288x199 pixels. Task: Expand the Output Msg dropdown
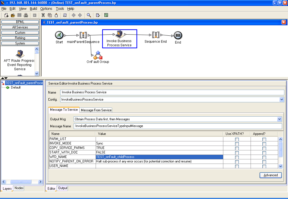coord(279,119)
